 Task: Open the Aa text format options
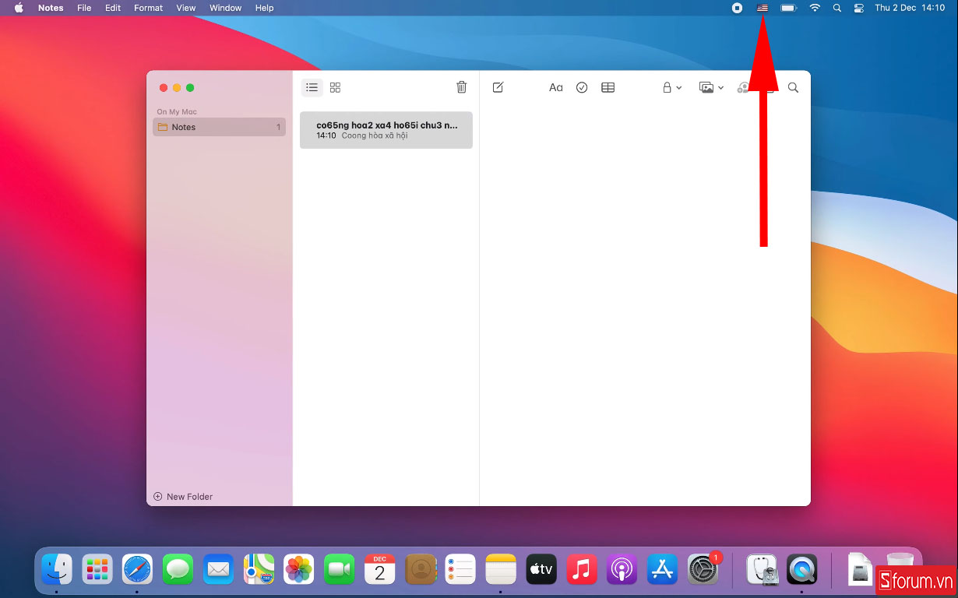click(x=555, y=88)
